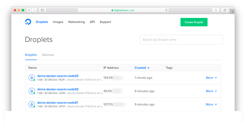Click the Safari address bar showing DigitalOcean, LLC
The image size is (246, 123).
123,10
